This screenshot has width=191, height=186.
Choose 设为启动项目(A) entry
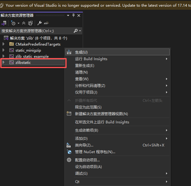[117, 167]
